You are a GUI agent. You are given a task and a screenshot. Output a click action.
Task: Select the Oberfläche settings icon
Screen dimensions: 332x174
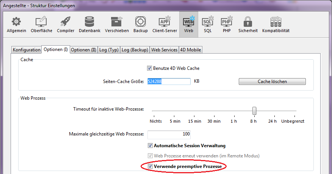pos(41,22)
